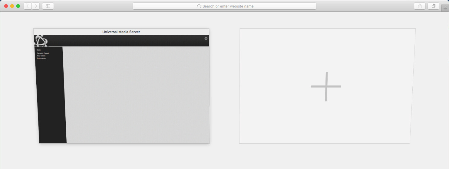Close the Safari window with the red button
449x169 pixels.
point(6,6)
